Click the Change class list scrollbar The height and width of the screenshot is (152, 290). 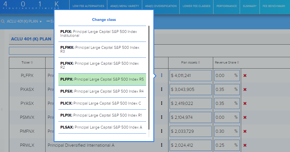149,78
